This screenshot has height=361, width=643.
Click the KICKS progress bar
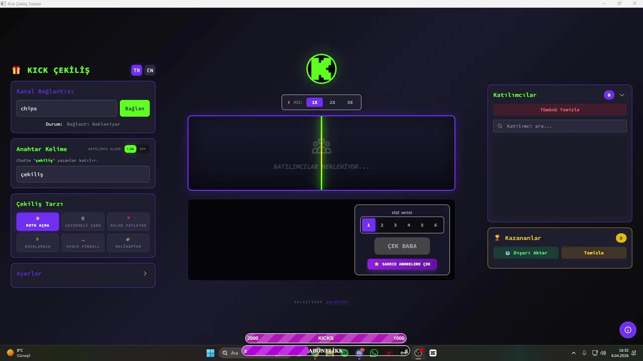(326, 338)
